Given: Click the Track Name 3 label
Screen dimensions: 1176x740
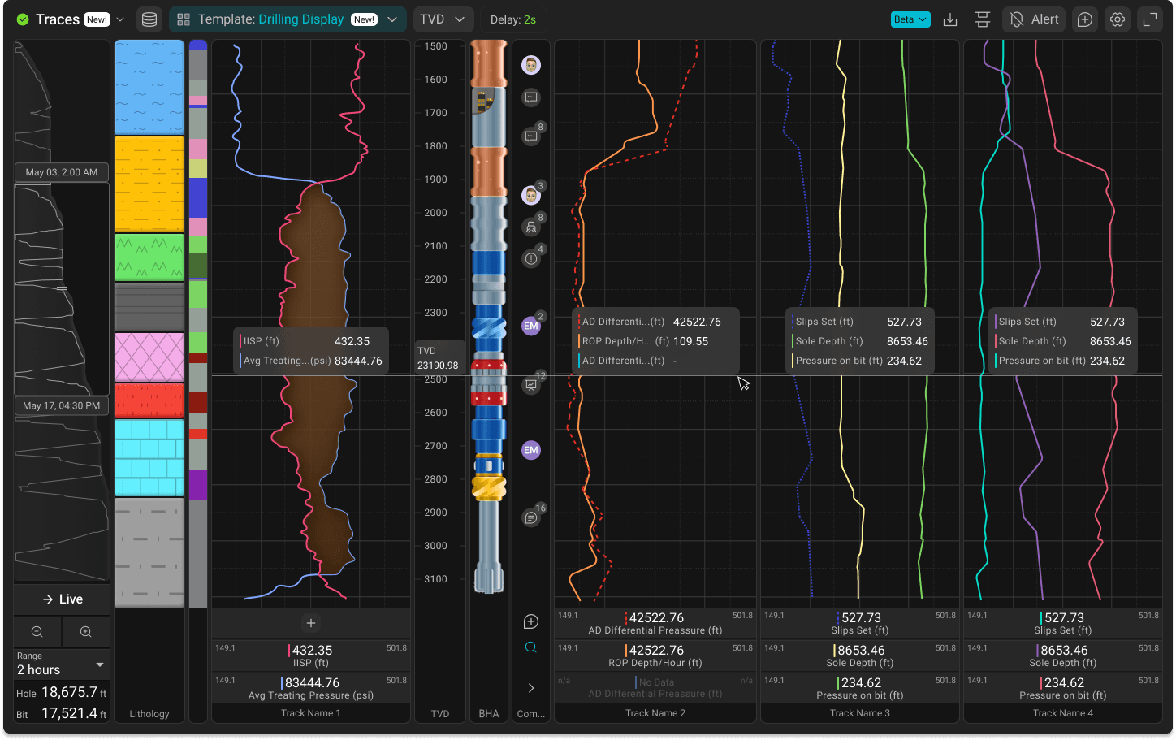Looking at the screenshot, I should (860, 713).
